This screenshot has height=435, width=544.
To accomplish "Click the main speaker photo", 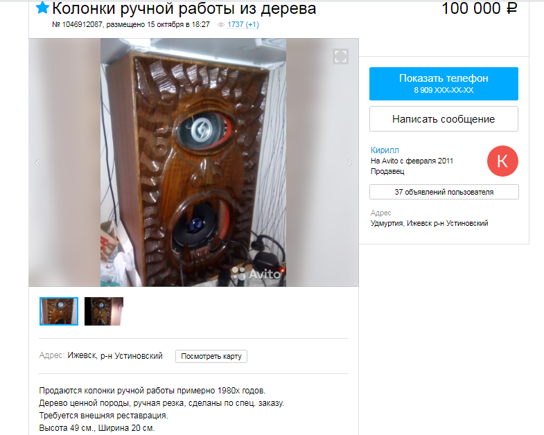I will coord(193,162).
